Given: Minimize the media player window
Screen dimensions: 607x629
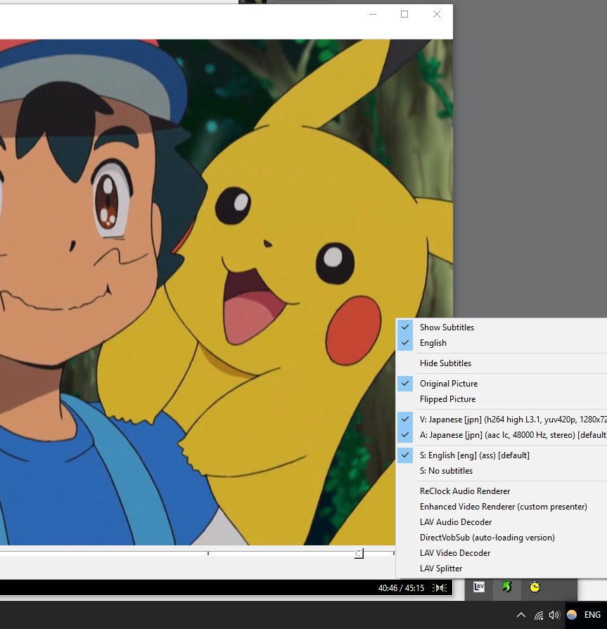Looking at the screenshot, I should pos(373,15).
